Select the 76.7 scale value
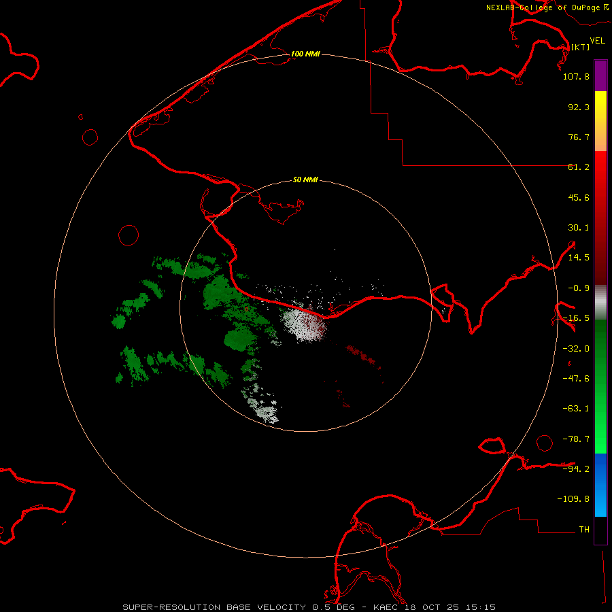Image resolution: width=612 pixels, height=612 pixels. pos(579,137)
